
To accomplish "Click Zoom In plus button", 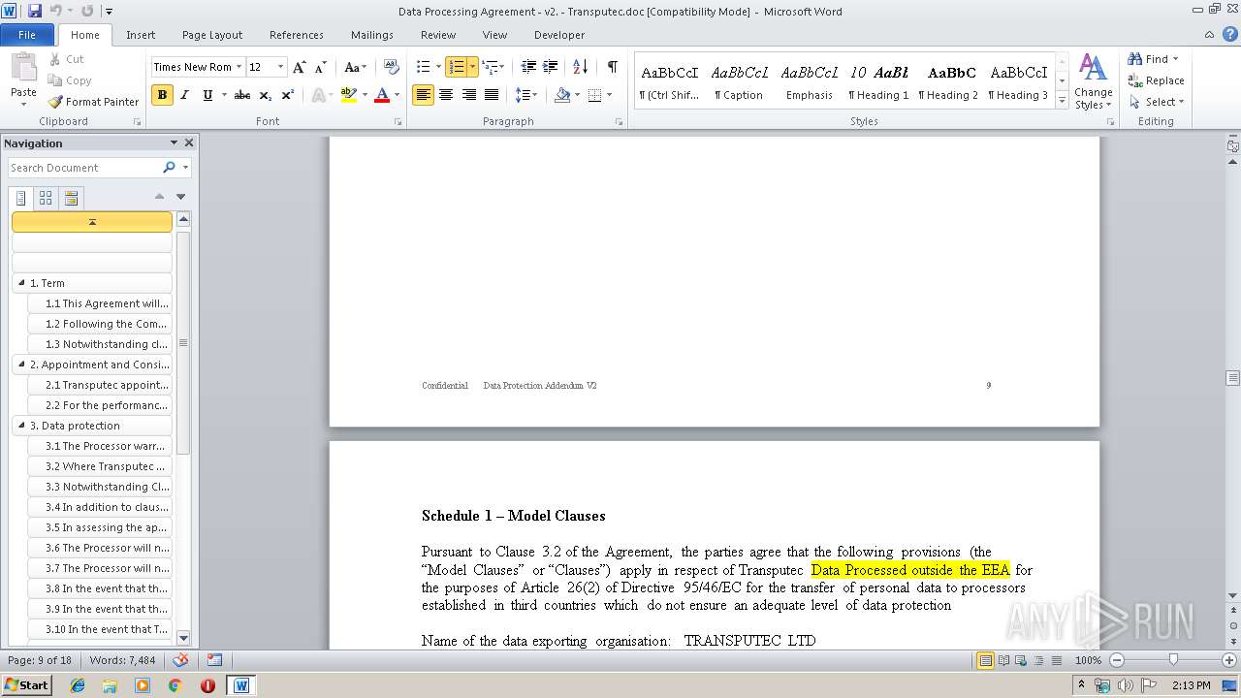I will click(x=1230, y=660).
